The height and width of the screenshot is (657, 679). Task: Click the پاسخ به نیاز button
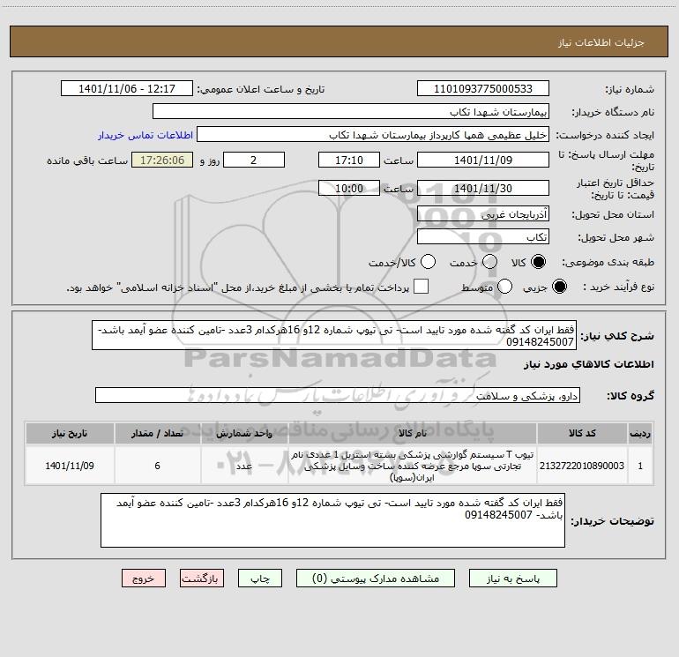[x=513, y=579]
